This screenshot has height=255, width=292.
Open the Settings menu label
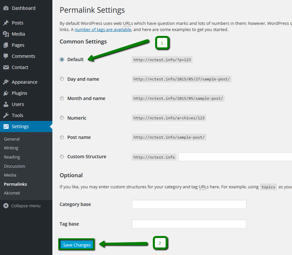(x=20, y=127)
